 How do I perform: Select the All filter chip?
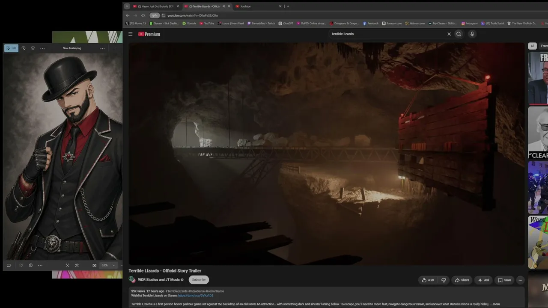click(533, 46)
